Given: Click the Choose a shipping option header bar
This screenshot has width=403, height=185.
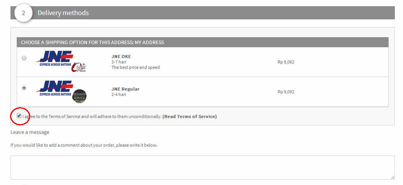Looking at the screenshot, I should 203,42.
